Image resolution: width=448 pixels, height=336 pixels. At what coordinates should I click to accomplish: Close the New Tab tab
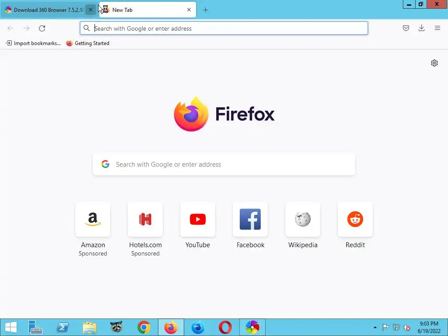[189, 10]
